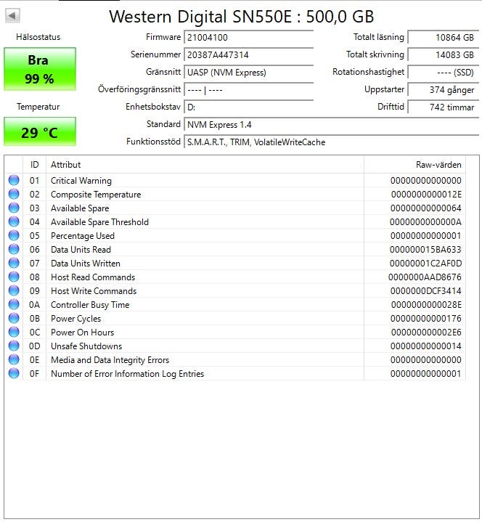The height and width of the screenshot is (522, 482).
Task: Click the back arrow button
Action: pos(12,16)
